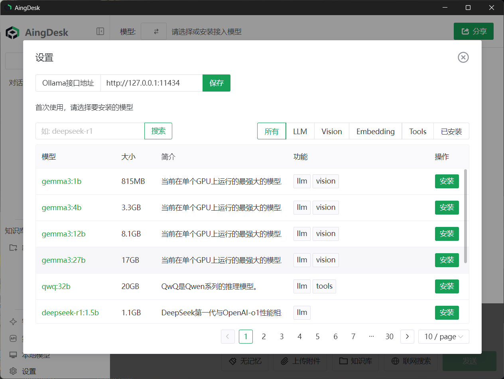Image resolution: width=504 pixels, height=379 pixels.
Task: Enable 联网搜索 web search
Action: click(411, 361)
